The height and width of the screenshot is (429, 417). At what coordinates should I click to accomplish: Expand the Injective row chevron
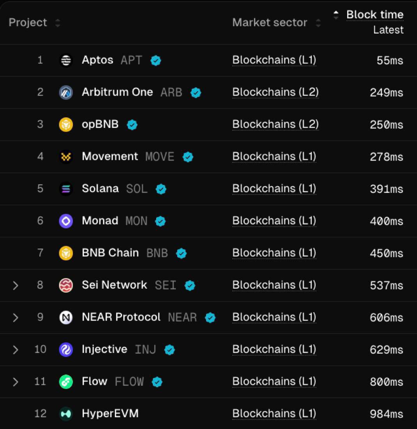pyautogui.click(x=16, y=350)
